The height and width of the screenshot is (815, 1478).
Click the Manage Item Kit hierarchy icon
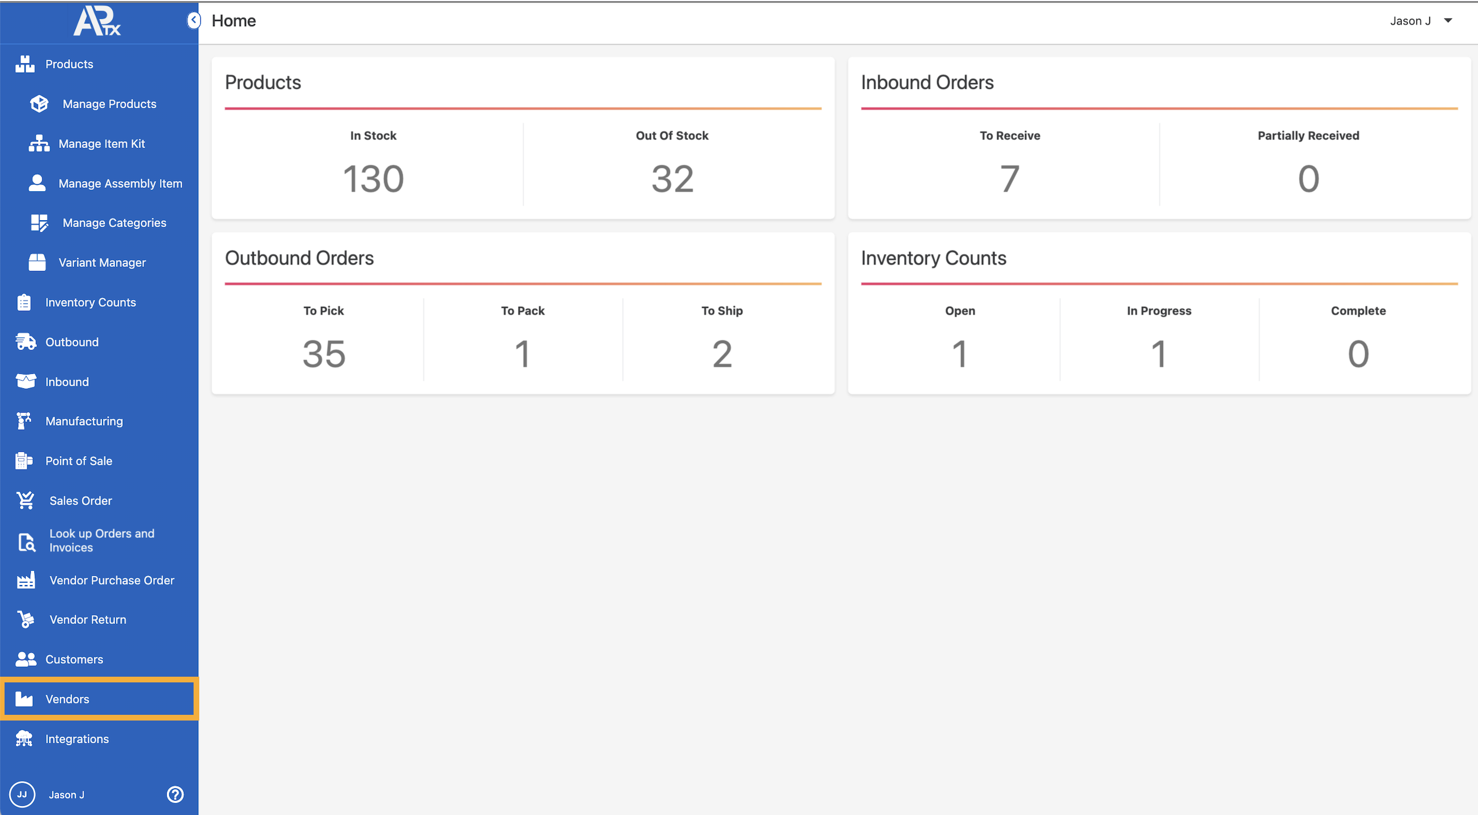click(39, 143)
